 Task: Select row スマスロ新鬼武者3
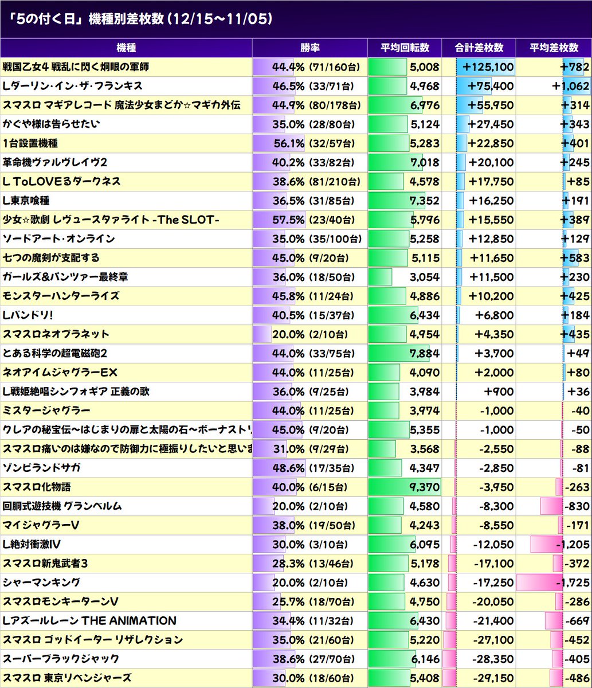point(296,564)
